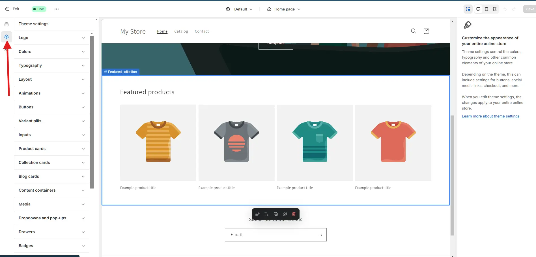Select the gray t-shirt product thumbnail
Viewport: 536px width, 257px height.
pyautogui.click(x=236, y=143)
